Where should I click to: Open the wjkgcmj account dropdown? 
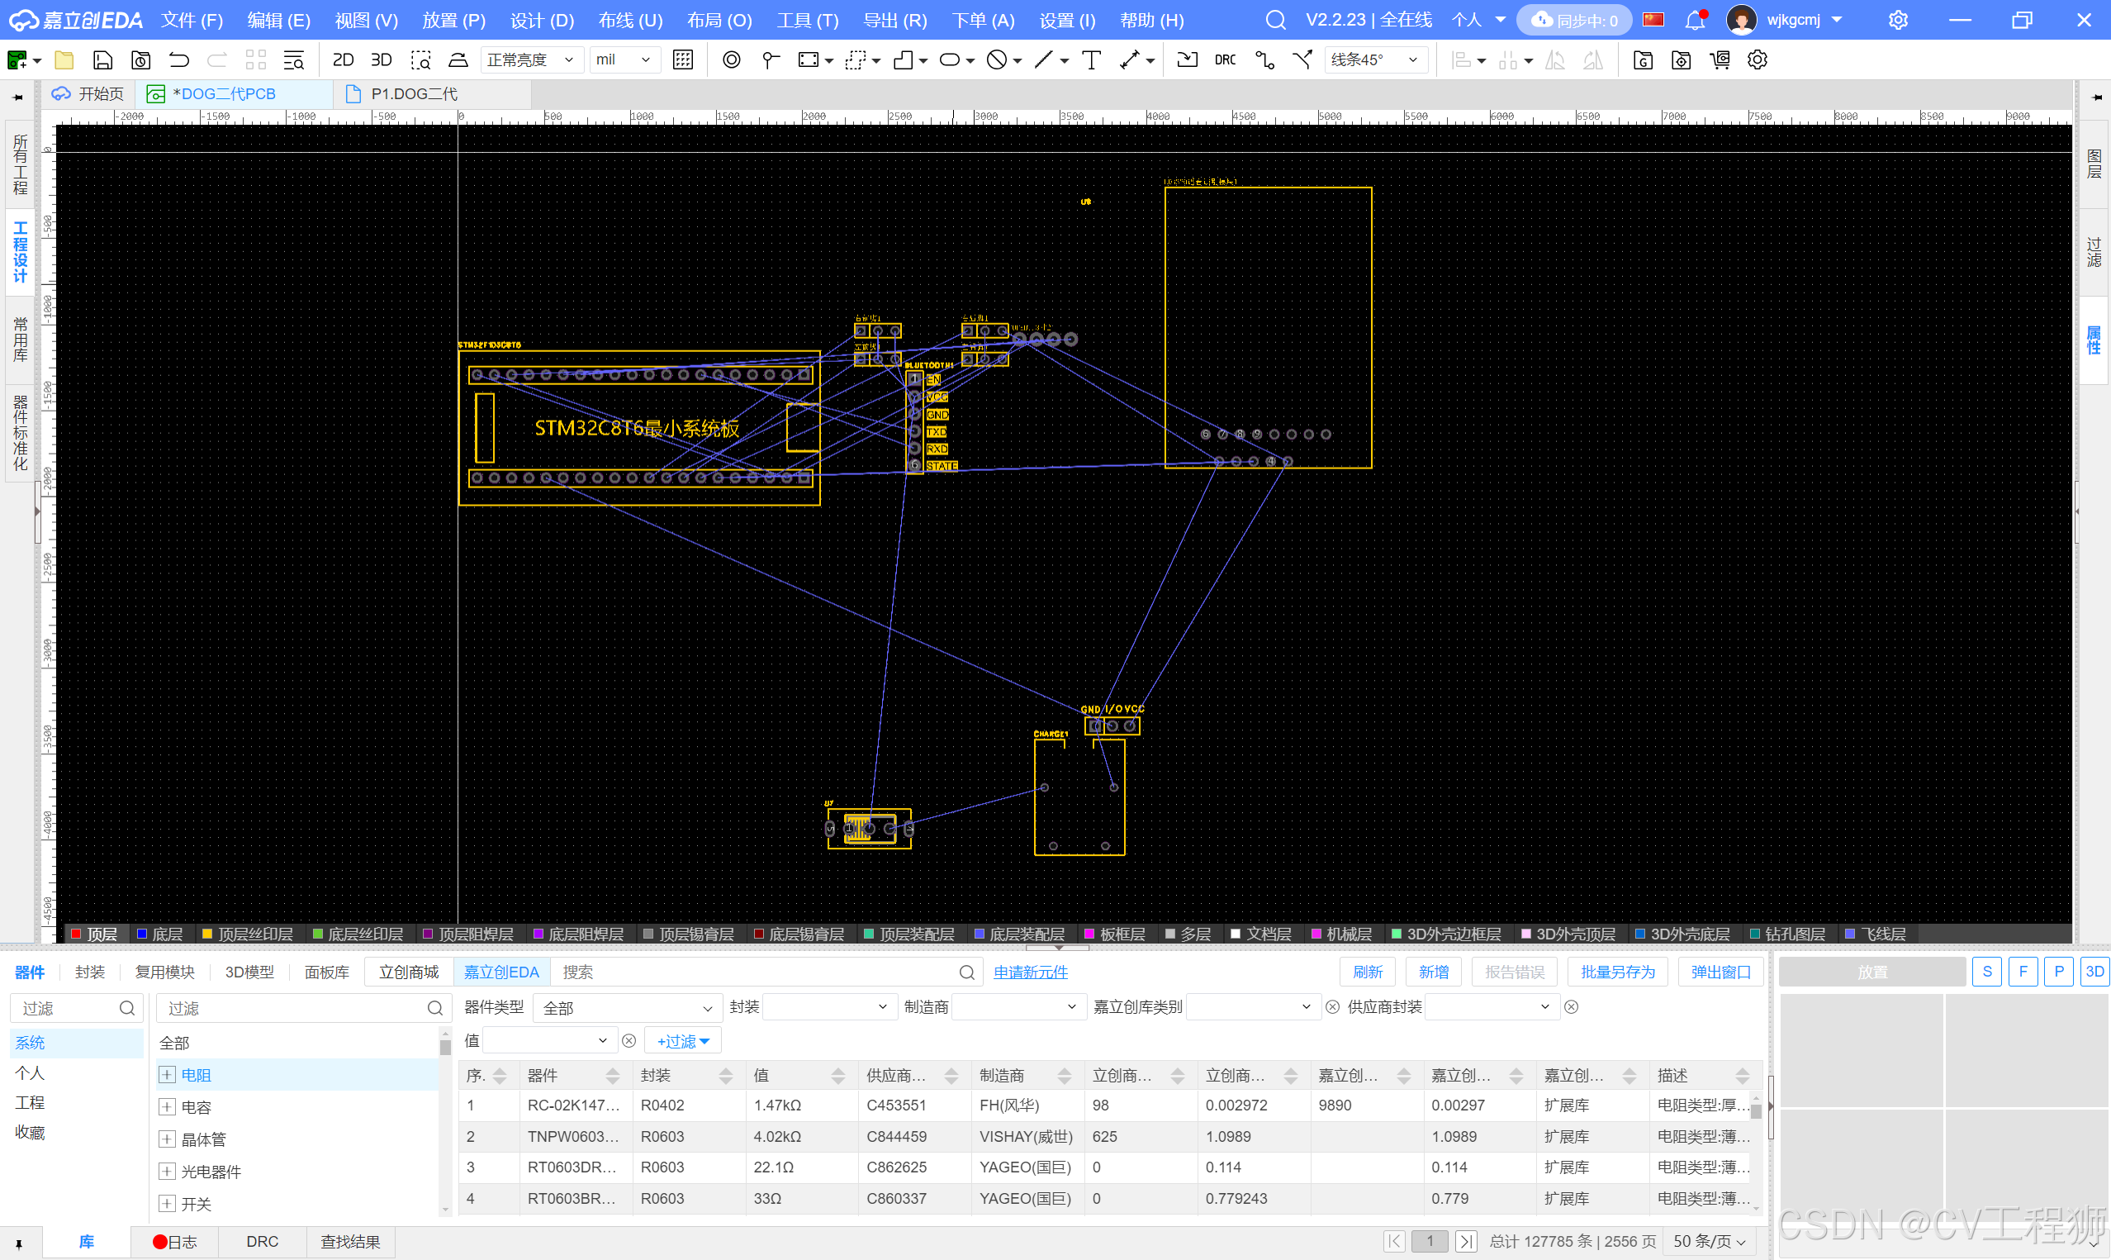(x=1804, y=20)
